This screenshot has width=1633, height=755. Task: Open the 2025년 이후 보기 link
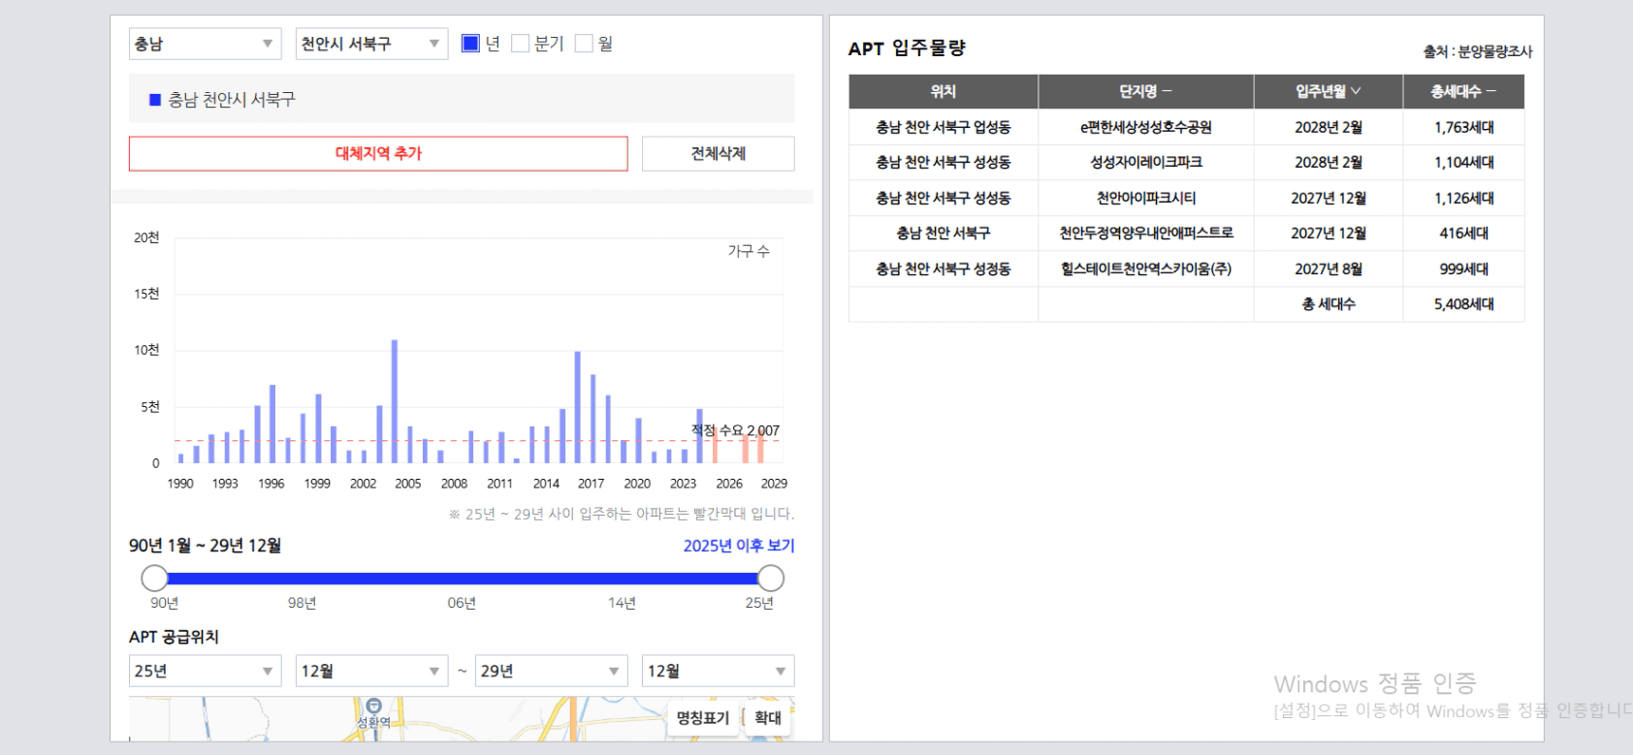pos(738,546)
